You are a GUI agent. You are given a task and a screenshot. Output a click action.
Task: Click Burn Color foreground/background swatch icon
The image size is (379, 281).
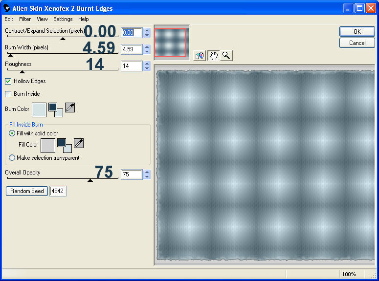[56, 109]
